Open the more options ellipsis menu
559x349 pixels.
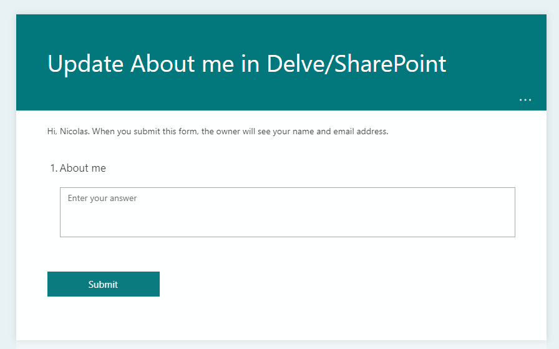(x=525, y=100)
